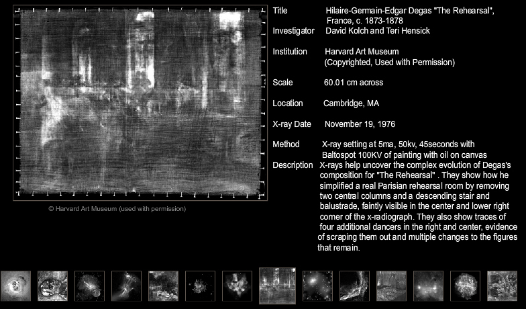Click the "Baltospot 100KV of painting" method line

click(404, 155)
